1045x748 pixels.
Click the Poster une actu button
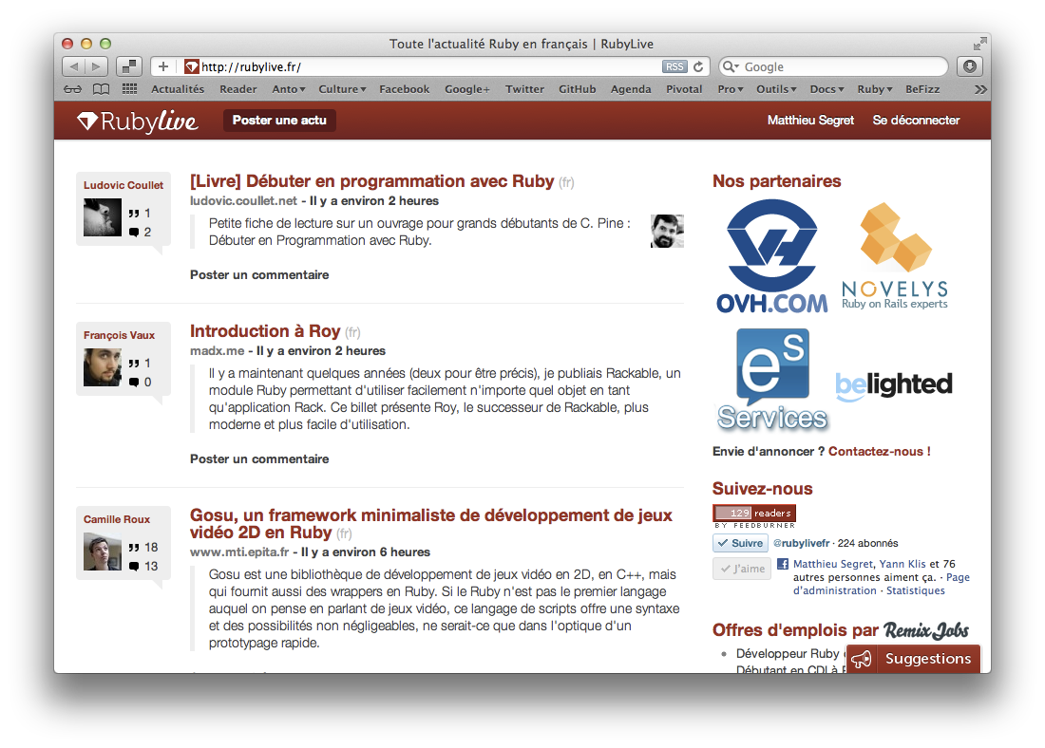click(x=278, y=121)
